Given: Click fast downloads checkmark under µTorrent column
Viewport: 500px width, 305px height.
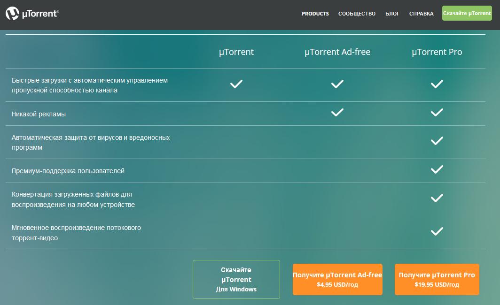Looking at the screenshot, I should [x=236, y=84].
